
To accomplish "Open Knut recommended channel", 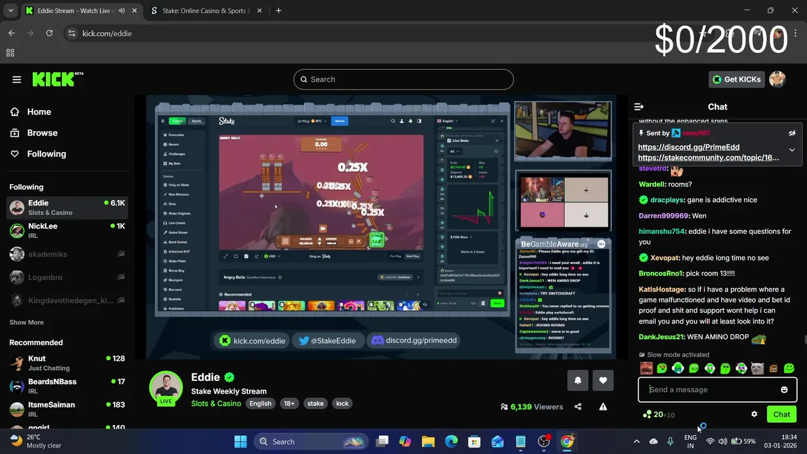I will point(67,363).
